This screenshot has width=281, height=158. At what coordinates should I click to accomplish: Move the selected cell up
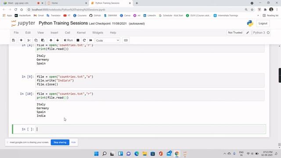click(51, 40)
